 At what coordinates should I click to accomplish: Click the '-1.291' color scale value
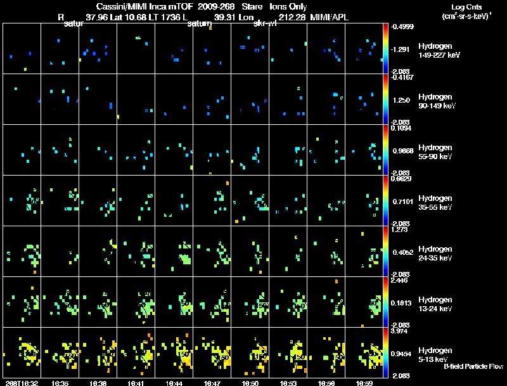[x=400, y=49]
